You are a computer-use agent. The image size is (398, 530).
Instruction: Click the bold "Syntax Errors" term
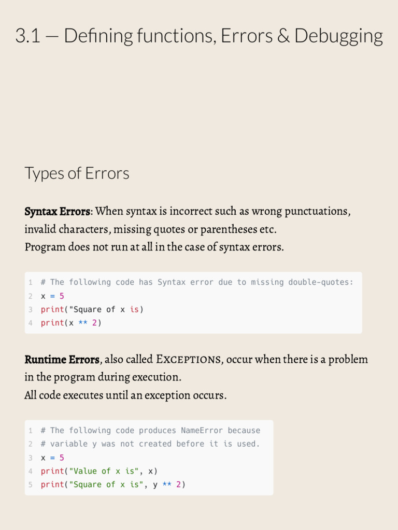click(x=58, y=212)
